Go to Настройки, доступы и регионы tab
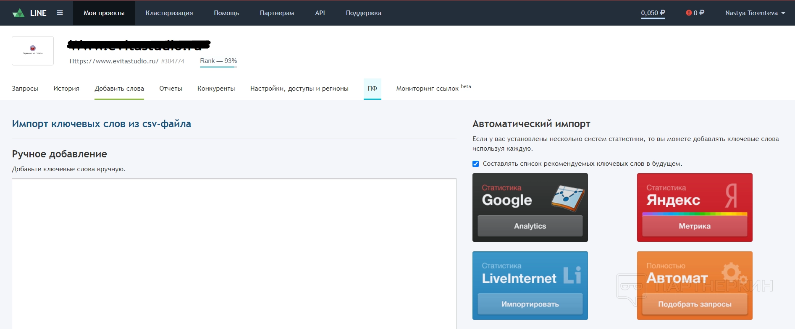The width and height of the screenshot is (795, 329). coord(299,89)
